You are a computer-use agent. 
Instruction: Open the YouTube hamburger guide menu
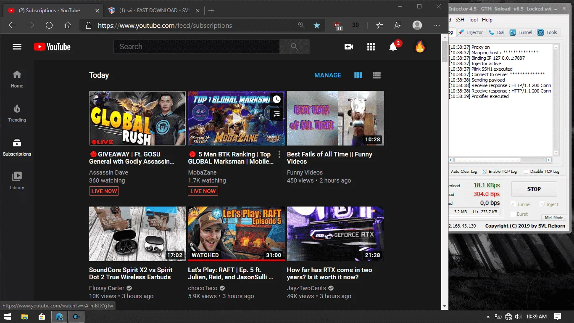17,47
